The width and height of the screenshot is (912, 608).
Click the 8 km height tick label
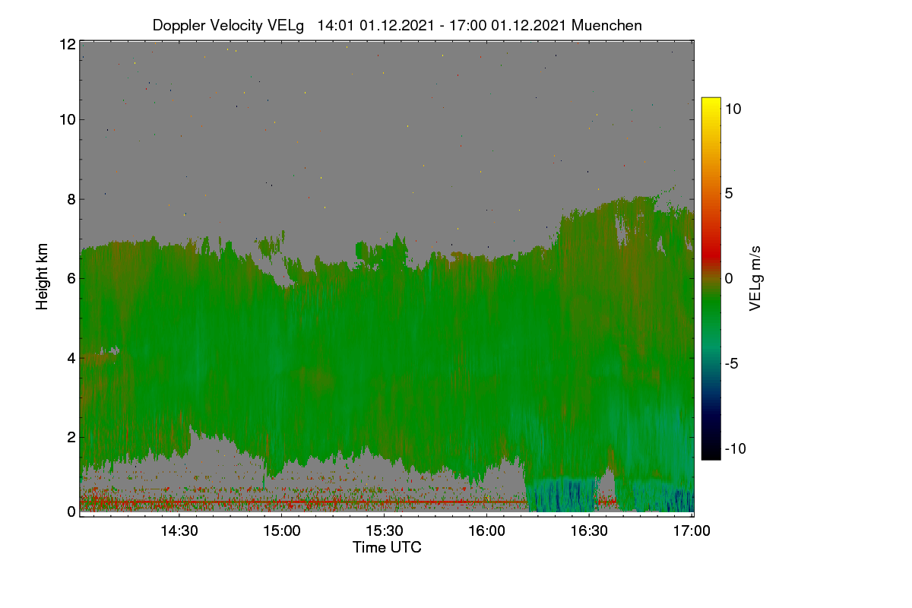click(x=71, y=199)
